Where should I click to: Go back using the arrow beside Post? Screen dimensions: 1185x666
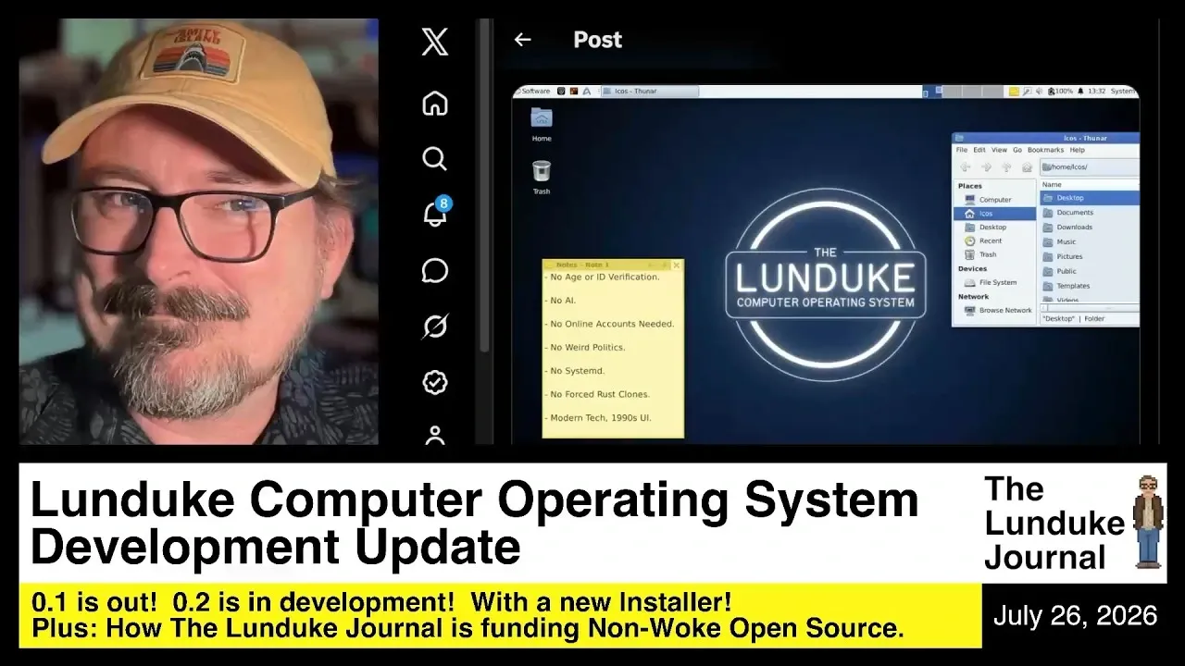[523, 40]
